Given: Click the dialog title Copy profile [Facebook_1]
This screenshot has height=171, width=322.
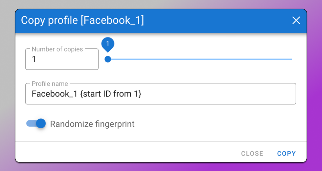Looking at the screenshot, I should coord(82,21).
